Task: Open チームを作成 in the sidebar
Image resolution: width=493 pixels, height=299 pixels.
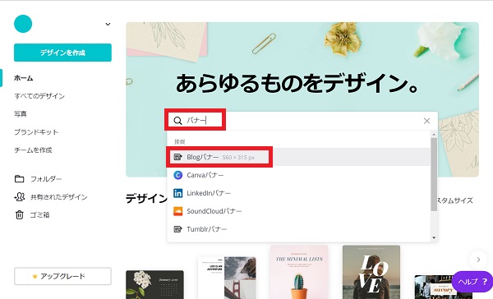Action: [x=33, y=150]
